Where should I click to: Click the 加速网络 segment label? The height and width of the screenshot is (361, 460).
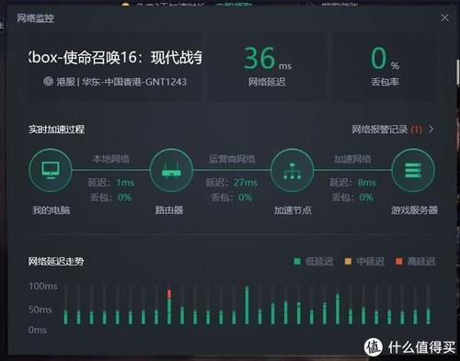pyautogui.click(x=352, y=159)
